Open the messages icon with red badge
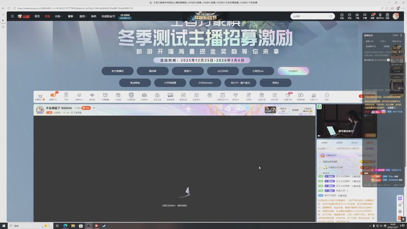 372,16
